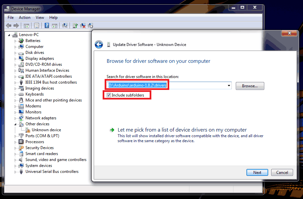Click the Next button
This screenshot has height=199, width=303.
point(257,172)
